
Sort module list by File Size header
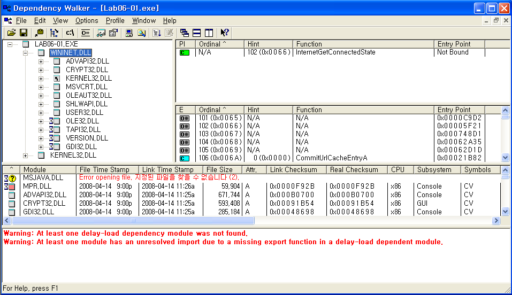coord(222,170)
